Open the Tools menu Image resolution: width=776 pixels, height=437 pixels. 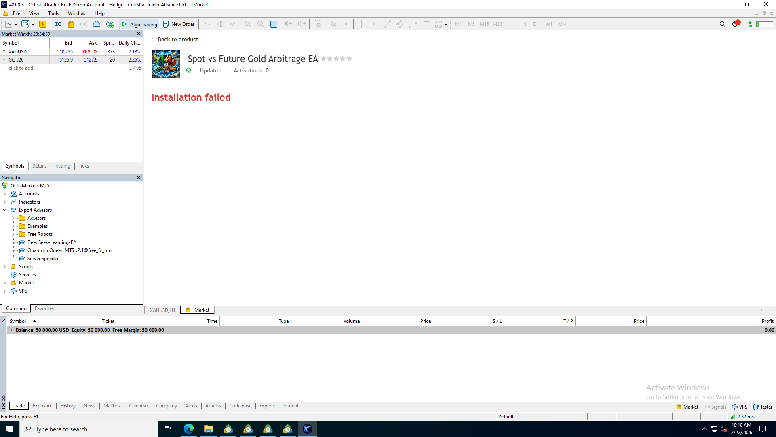(53, 13)
